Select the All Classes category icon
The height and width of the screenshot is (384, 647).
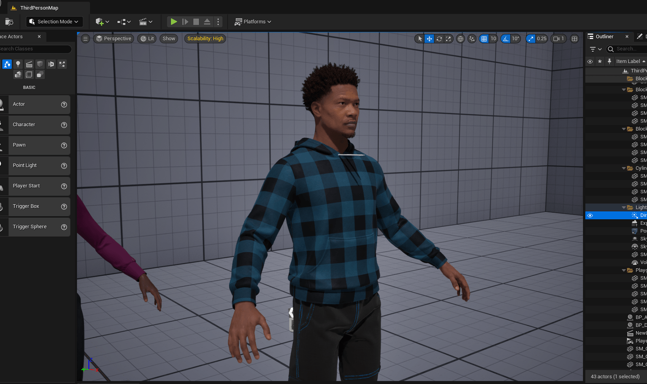(x=40, y=75)
